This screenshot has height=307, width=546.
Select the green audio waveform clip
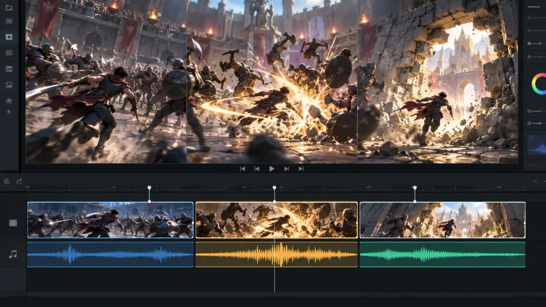[x=442, y=254]
